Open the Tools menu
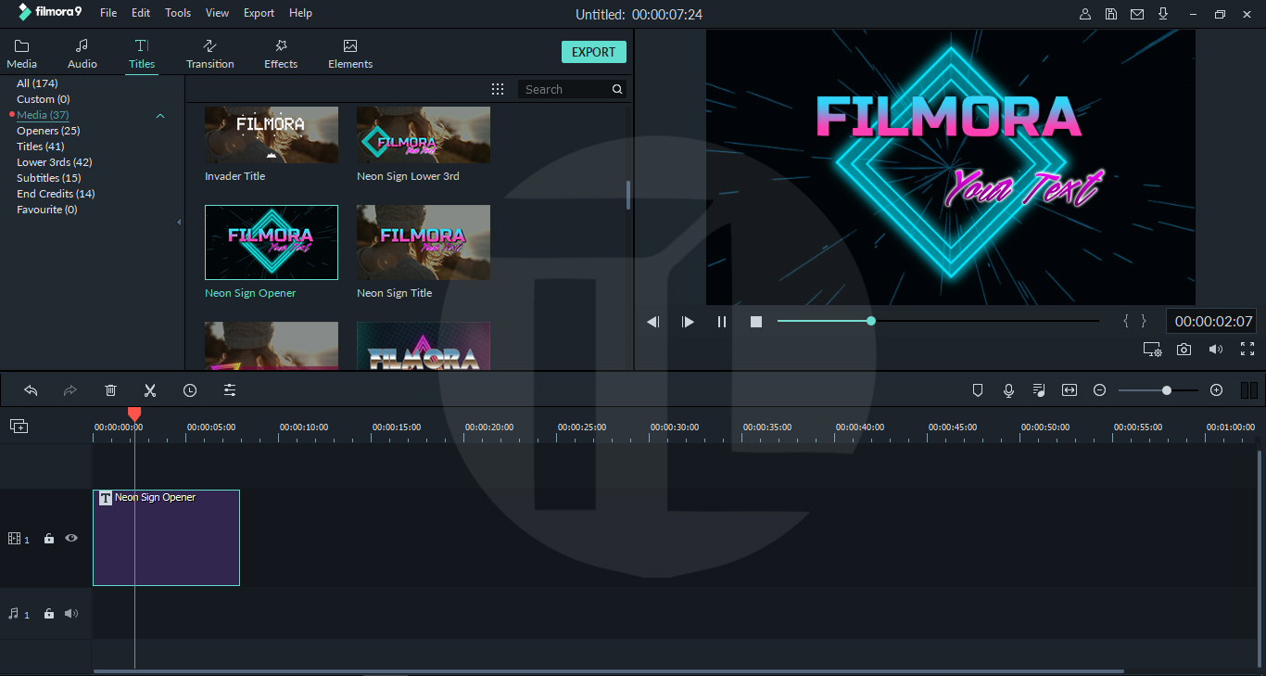This screenshot has width=1266, height=676. pyautogui.click(x=178, y=13)
